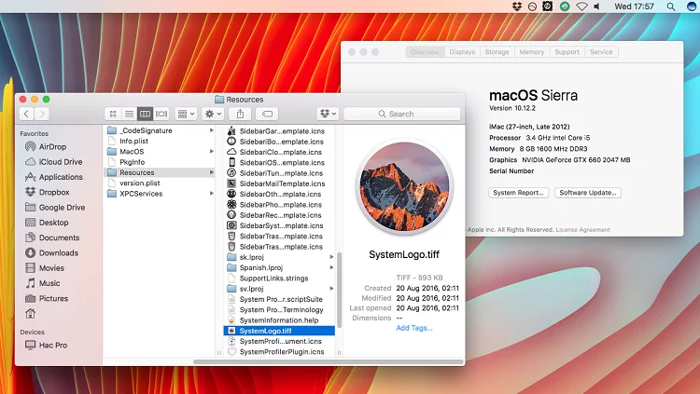The height and width of the screenshot is (394, 700).
Task: Open the Dropbox toolbar dropdown in Finder
Action: tap(328, 114)
